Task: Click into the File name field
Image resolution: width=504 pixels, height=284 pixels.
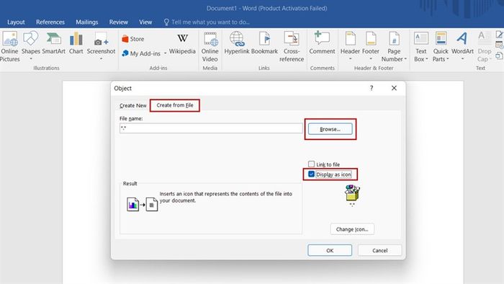Action: (211, 128)
